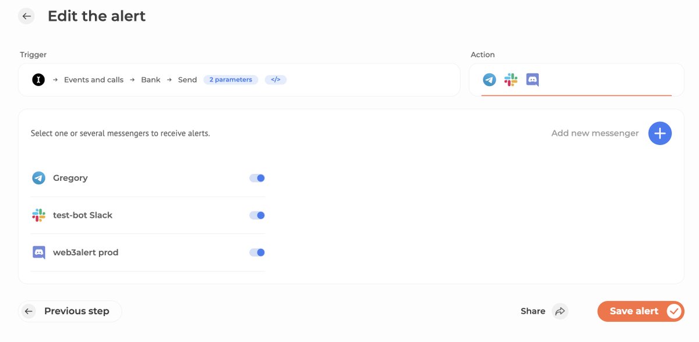The width and height of the screenshot is (699, 342).
Task: Open the code snippet </> badge
Action: (x=276, y=80)
